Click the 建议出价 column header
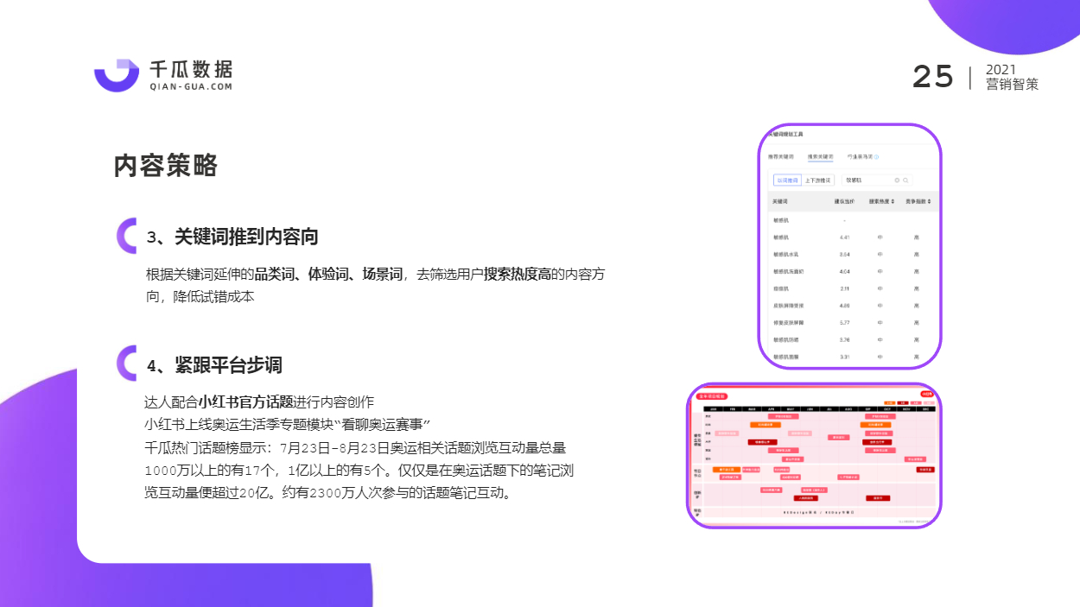The height and width of the screenshot is (607, 1080). (844, 202)
